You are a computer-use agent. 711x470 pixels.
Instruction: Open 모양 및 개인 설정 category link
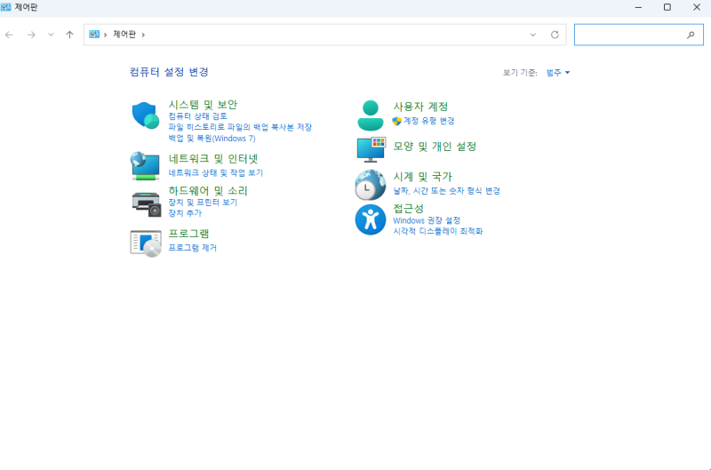tap(435, 147)
